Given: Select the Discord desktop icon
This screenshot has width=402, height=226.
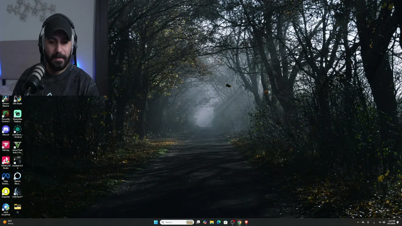Looking at the screenshot, I should pyautogui.click(x=6, y=131).
